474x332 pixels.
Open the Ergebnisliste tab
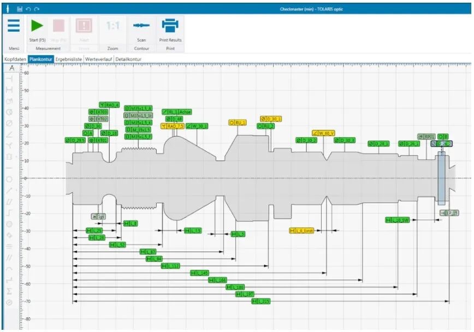coord(69,59)
